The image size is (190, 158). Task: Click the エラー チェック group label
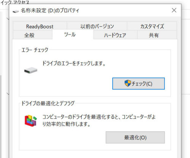pos(35,50)
